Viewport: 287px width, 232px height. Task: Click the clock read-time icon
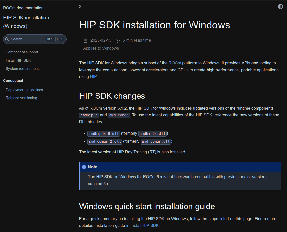[118, 40]
